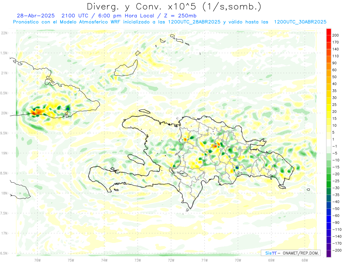Click the positive '35' color bar value
Screen dimensions: 342x264
coord(335,91)
